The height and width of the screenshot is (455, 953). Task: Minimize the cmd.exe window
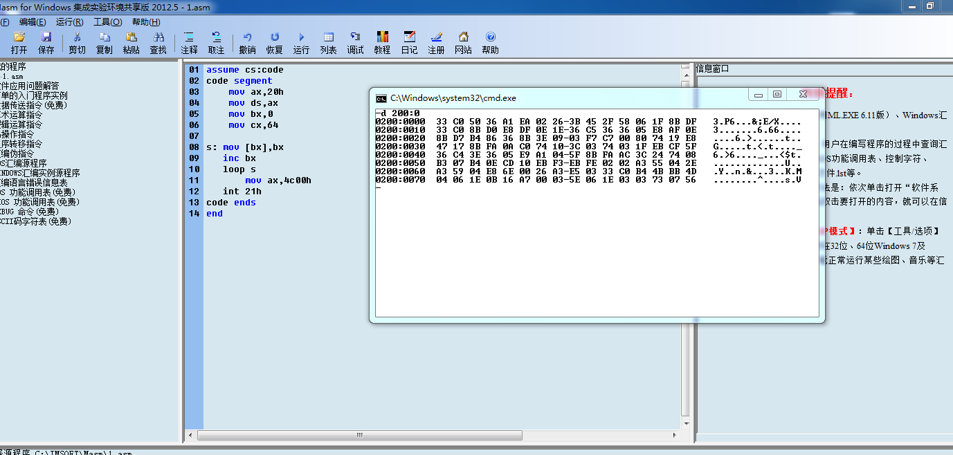759,94
